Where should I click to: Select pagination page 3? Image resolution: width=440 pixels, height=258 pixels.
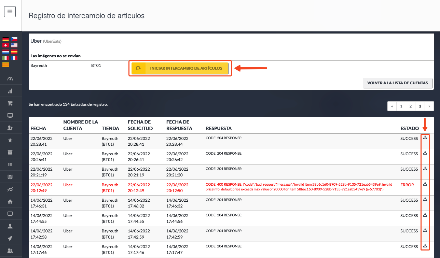click(x=420, y=106)
